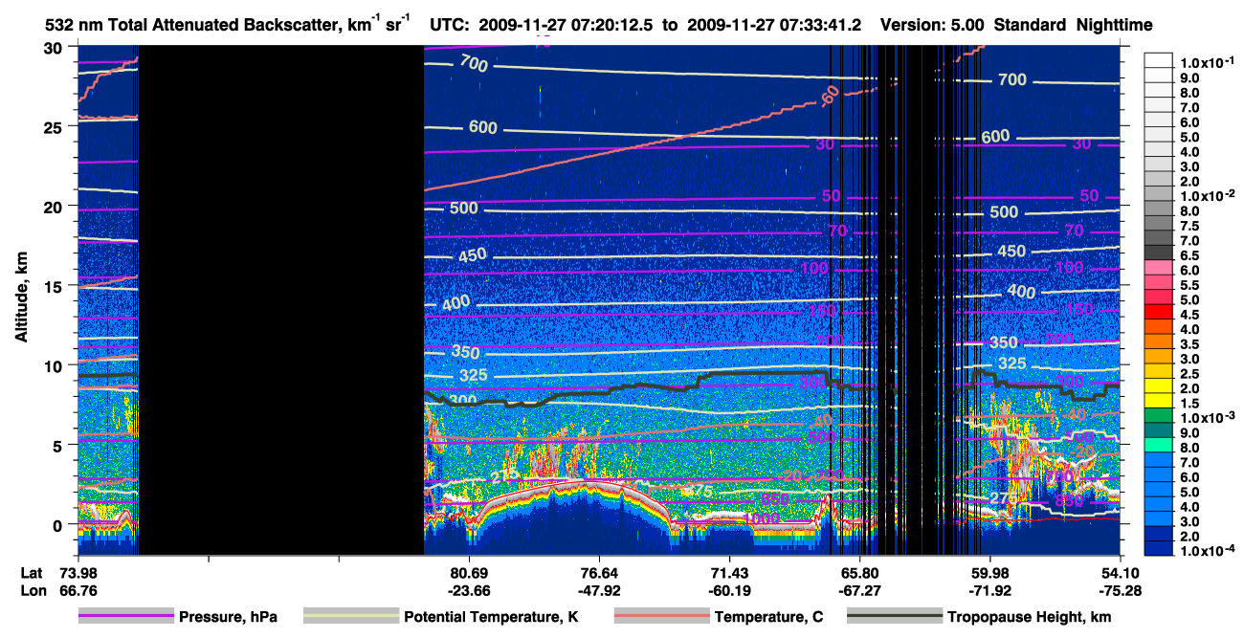
Task: Click longitude value '-67.27'
Action: point(859,590)
